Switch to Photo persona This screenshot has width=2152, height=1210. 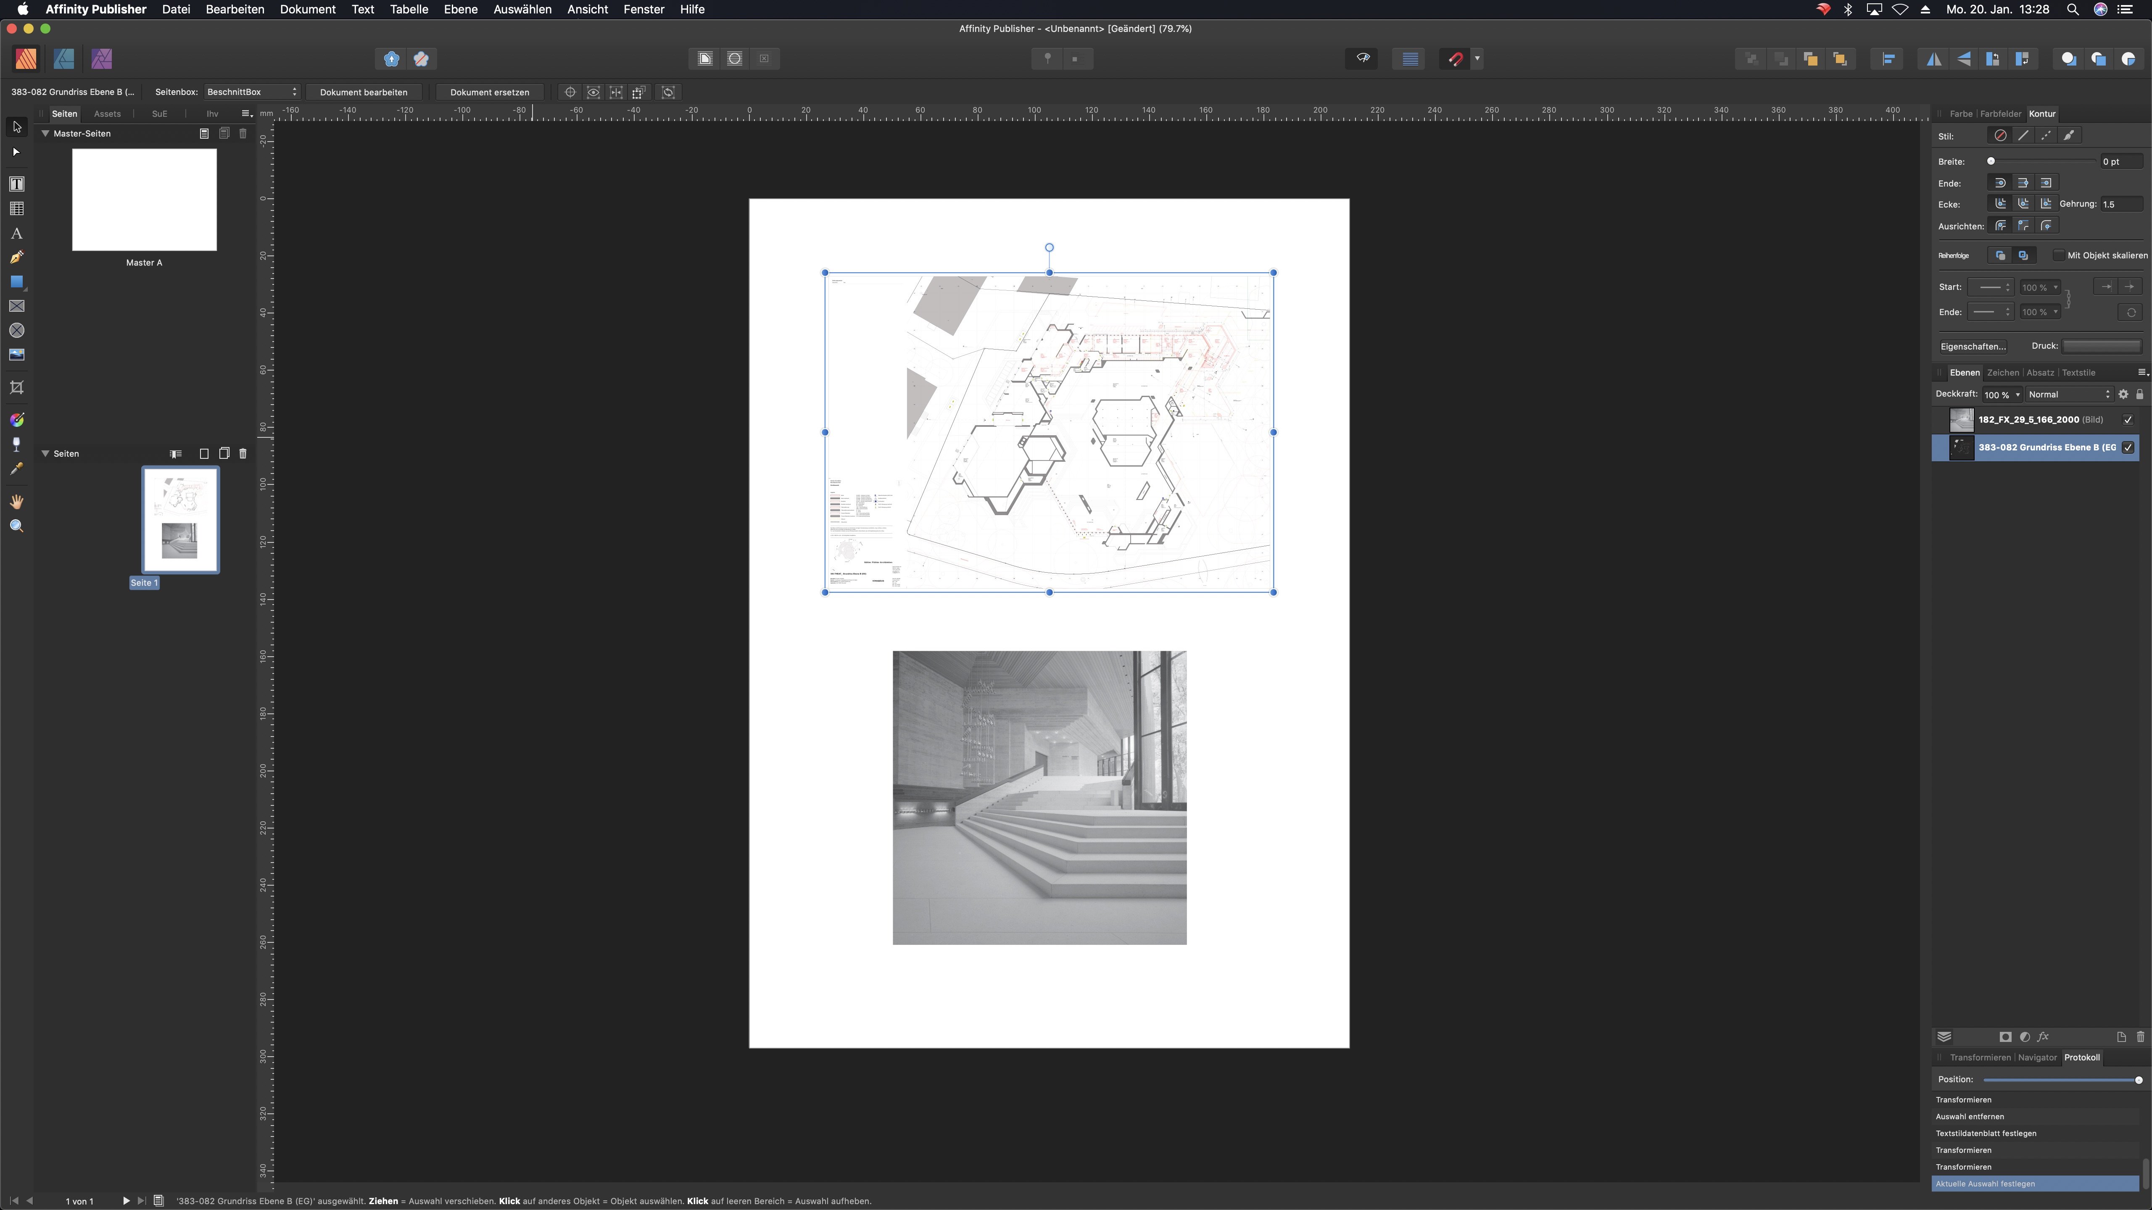pyautogui.click(x=101, y=58)
